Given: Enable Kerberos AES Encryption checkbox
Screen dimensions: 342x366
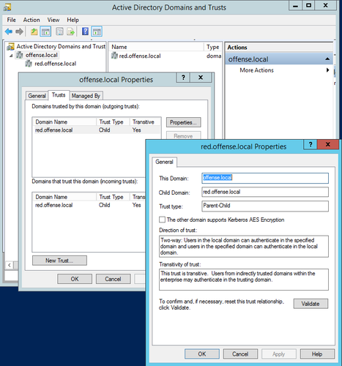Looking at the screenshot, I should (x=162, y=220).
